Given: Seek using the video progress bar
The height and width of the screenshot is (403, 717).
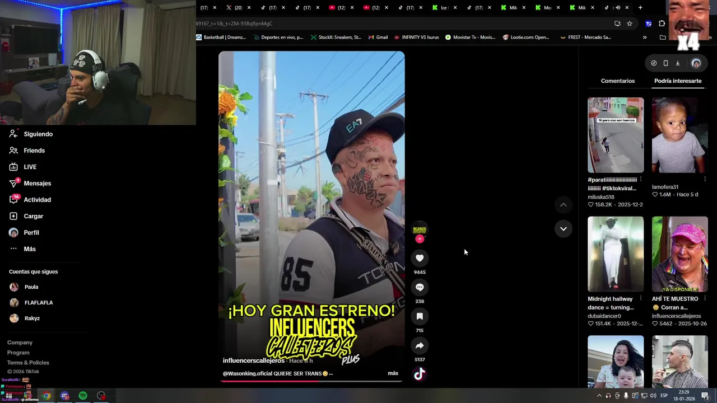Looking at the screenshot, I should (x=311, y=381).
